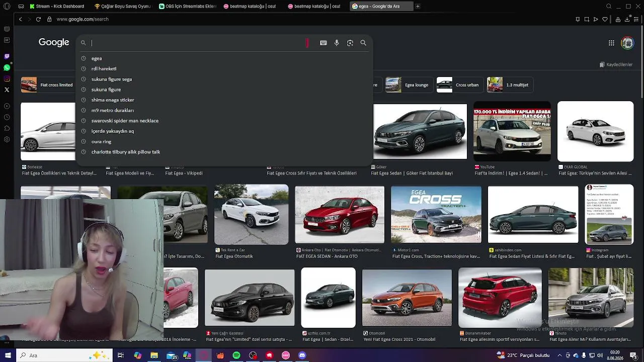Click the Opera menu logo
This screenshot has width=644, height=362.
tap(7, 7)
